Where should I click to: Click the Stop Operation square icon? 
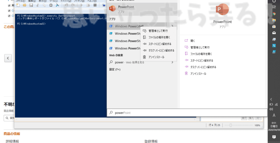click(95, 5)
